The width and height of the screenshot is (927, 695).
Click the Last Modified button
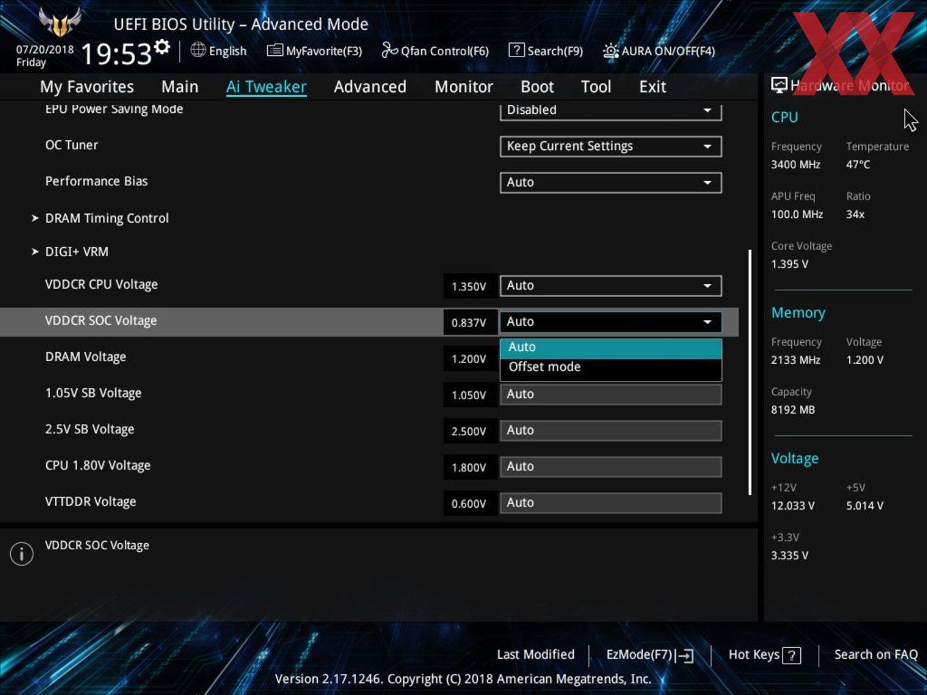[536, 654]
